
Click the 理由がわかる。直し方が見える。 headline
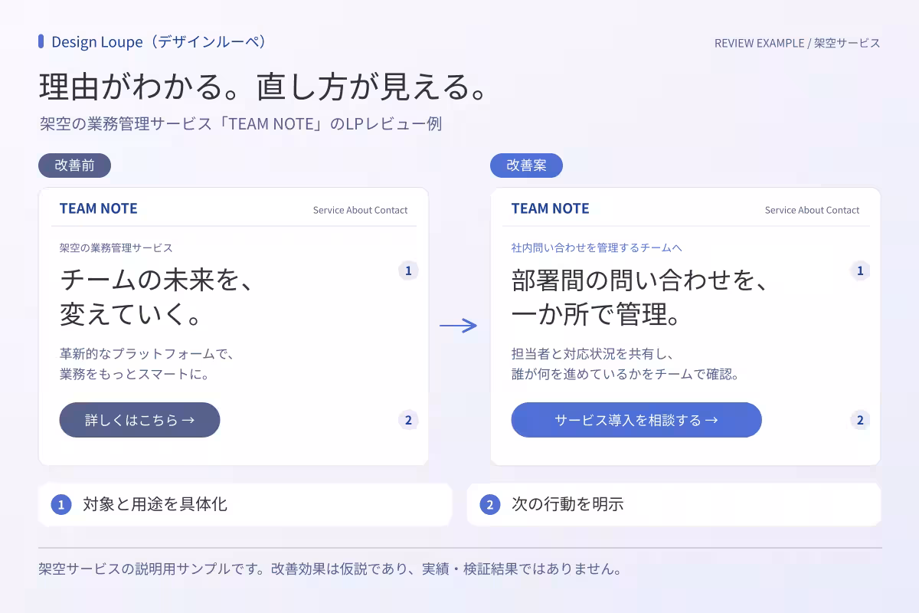pos(264,87)
